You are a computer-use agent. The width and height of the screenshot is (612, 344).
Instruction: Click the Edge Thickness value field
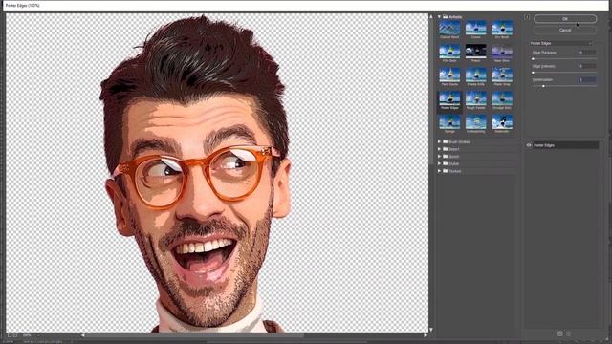[587, 53]
